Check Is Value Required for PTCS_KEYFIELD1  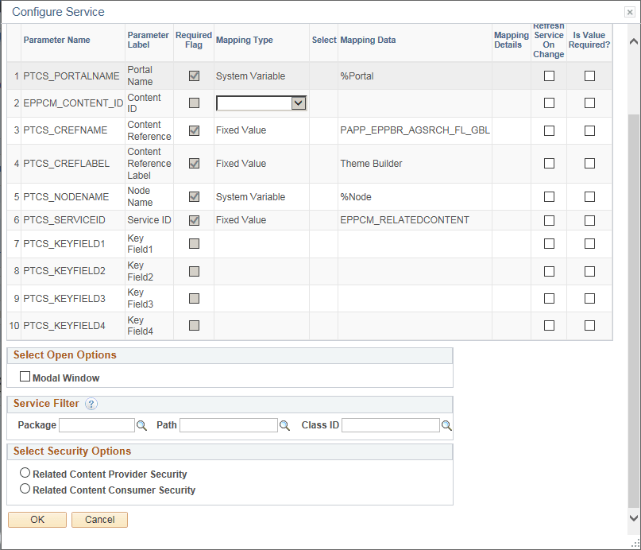click(589, 243)
